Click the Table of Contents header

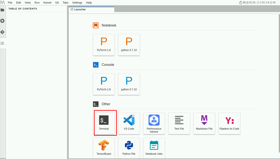23,8
